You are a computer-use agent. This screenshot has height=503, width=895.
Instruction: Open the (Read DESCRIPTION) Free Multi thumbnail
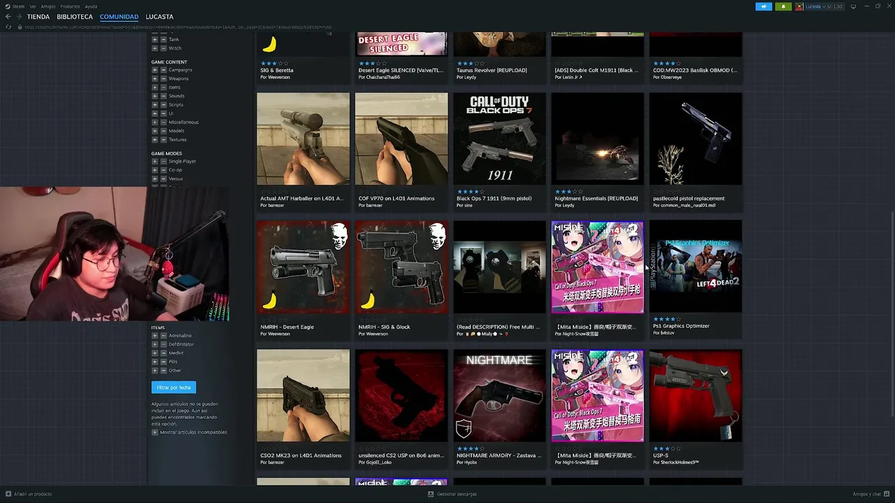499,267
